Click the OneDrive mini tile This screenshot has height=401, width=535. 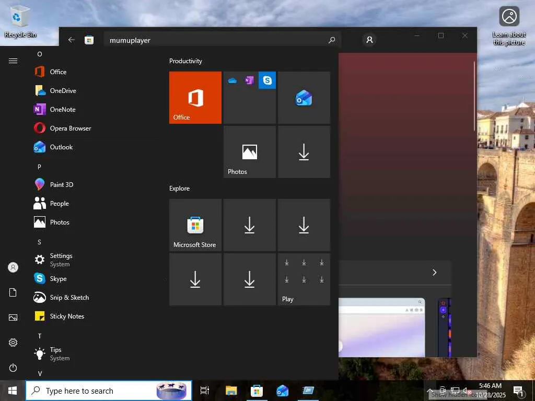(232, 80)
